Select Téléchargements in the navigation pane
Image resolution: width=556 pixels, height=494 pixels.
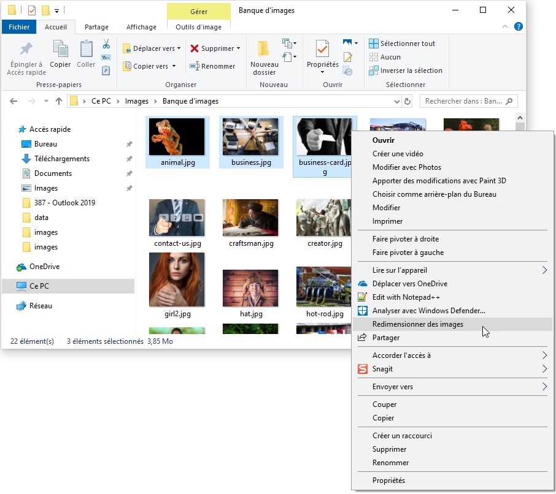(61, 159)
